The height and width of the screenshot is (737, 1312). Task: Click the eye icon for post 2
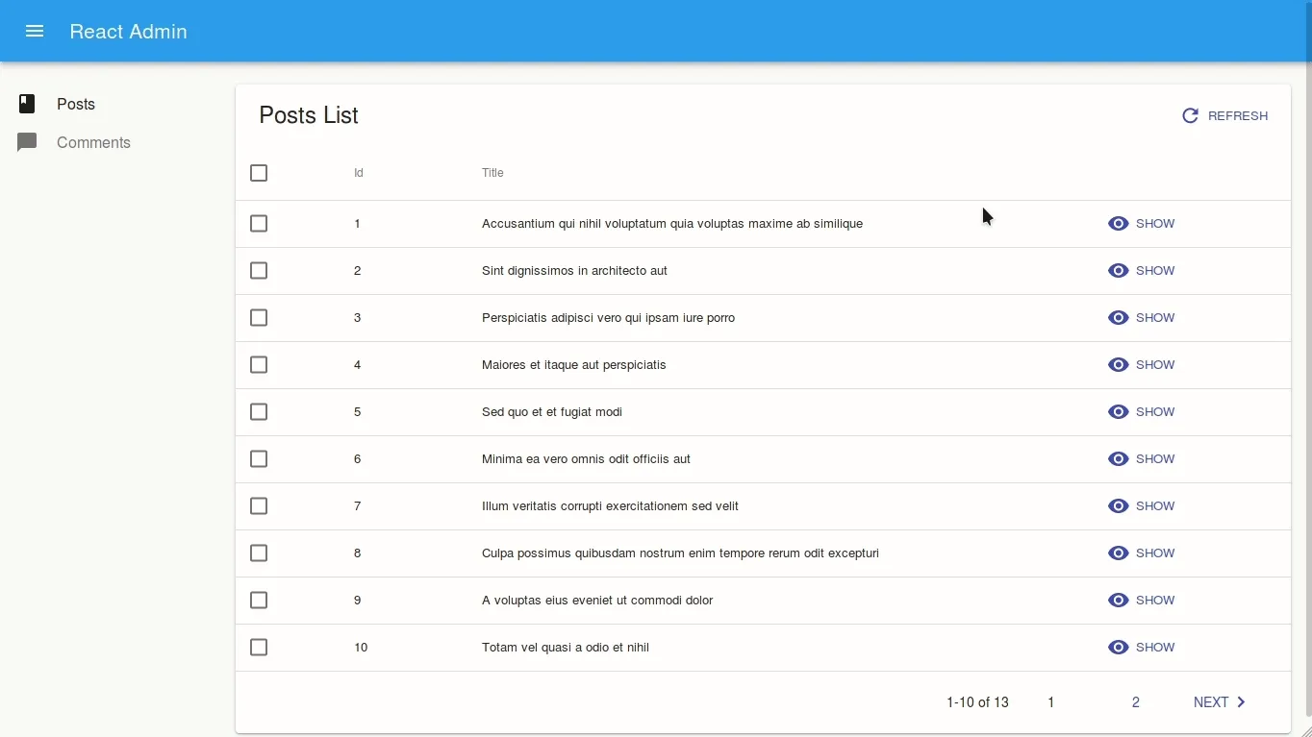[1118, 271]
